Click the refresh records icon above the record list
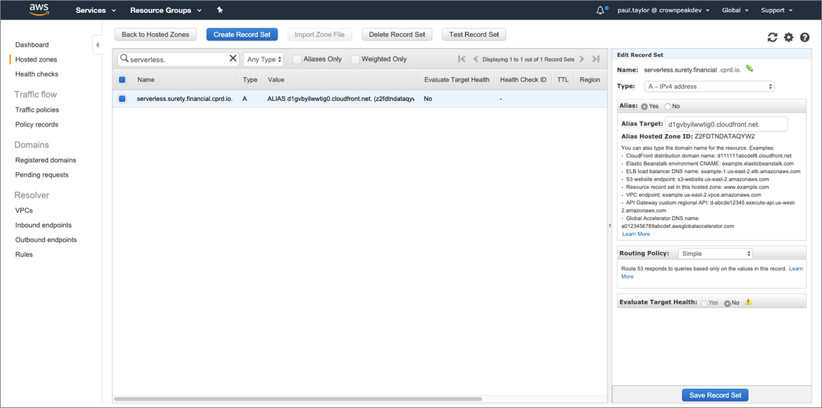This screenshot has height=408, width=822. [x=773, y=37]
